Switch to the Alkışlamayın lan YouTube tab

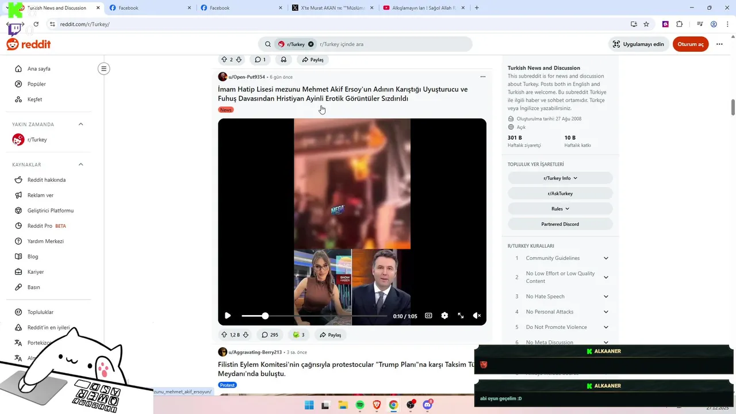point(423,8)
